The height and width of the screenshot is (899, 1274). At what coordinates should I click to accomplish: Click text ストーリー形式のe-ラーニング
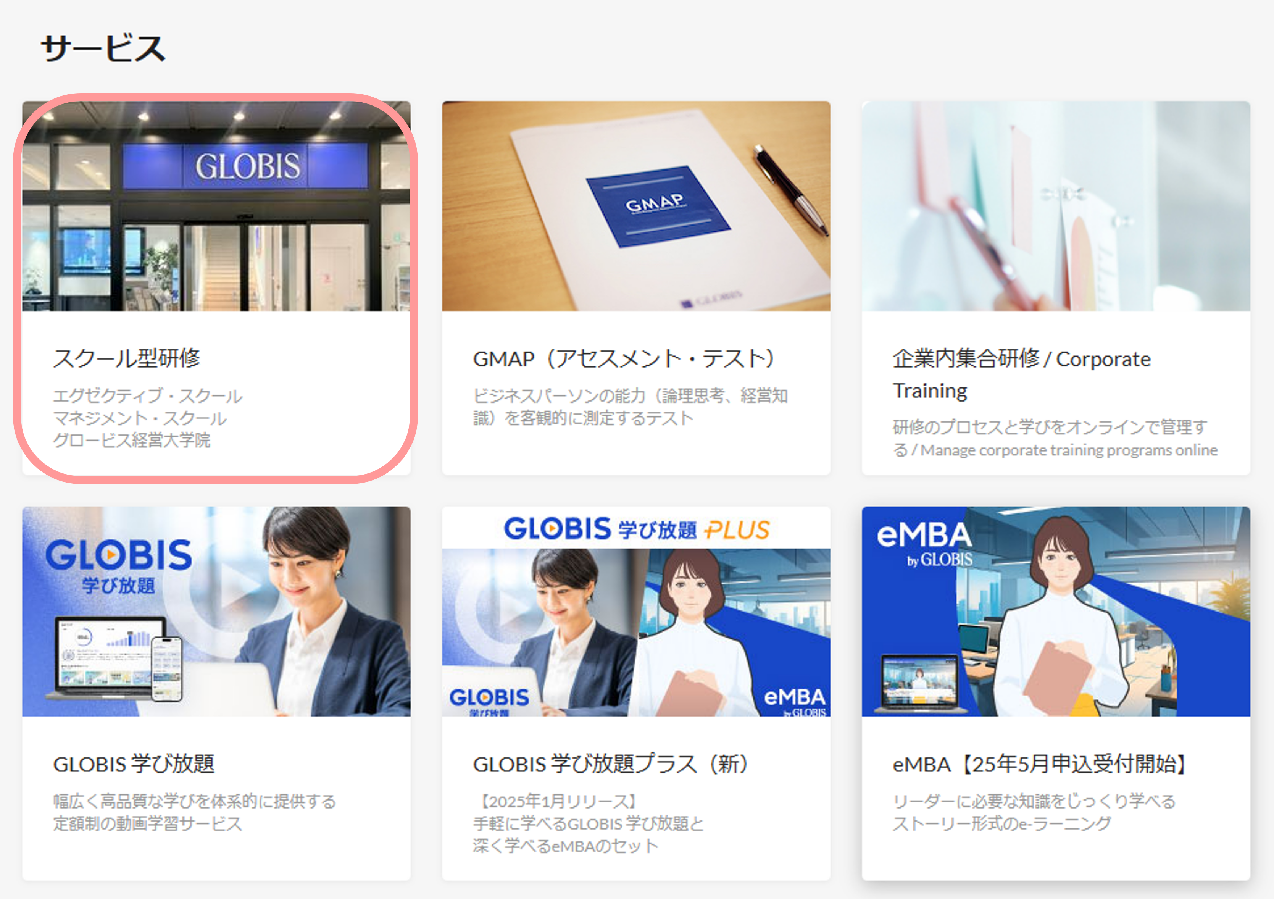tap(1001, 823)
